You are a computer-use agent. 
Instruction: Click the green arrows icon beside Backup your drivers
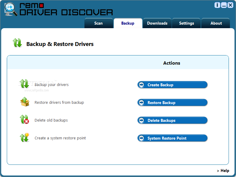pyautogui.click(x=24, y=84)
